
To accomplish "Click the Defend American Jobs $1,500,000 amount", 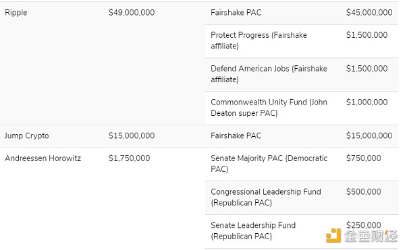I will [367, 68].
